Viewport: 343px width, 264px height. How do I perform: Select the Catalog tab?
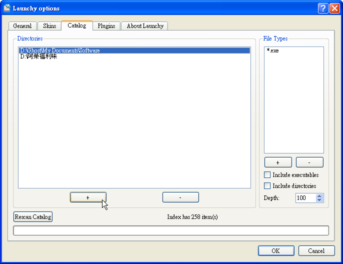pos(77,25)
